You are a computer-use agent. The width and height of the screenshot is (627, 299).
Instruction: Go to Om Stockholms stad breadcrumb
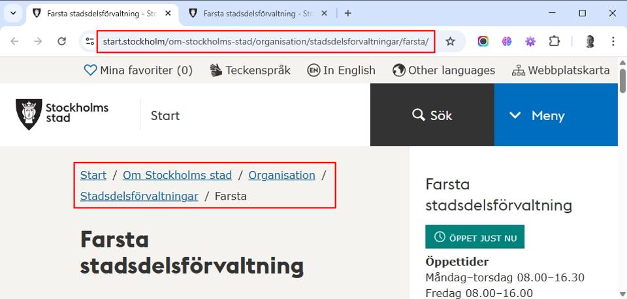[x=177, y=175]
